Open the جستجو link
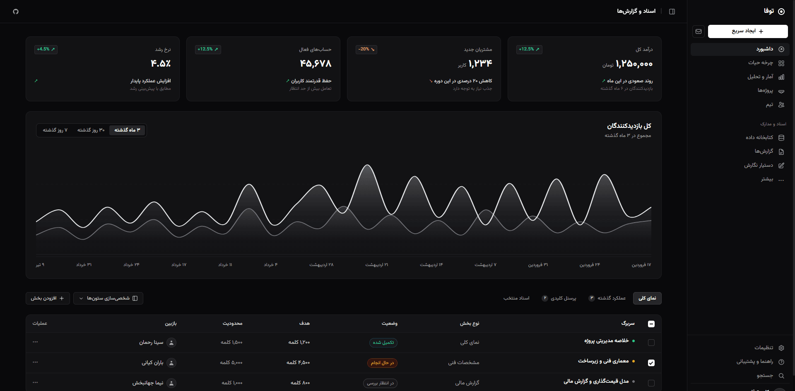The image size is (795, 391). point(740,376)
